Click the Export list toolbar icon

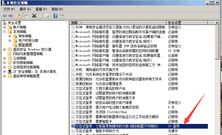47,16
